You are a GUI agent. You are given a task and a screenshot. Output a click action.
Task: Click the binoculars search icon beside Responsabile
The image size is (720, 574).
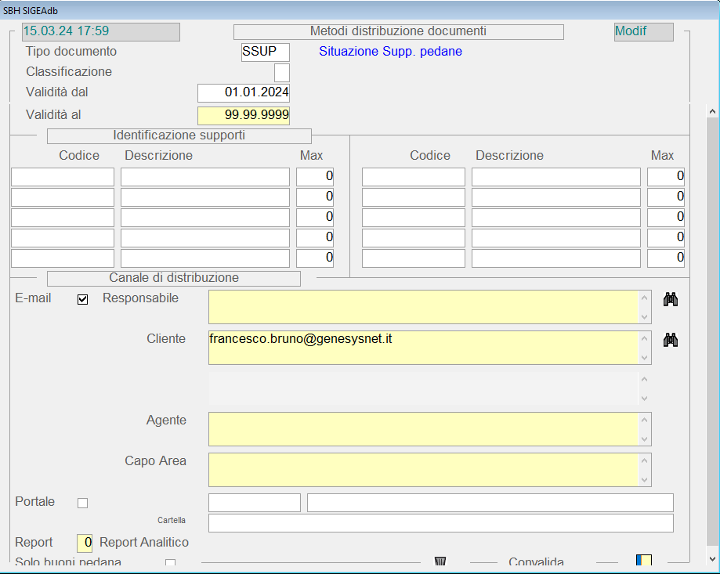tap(670, 299)
